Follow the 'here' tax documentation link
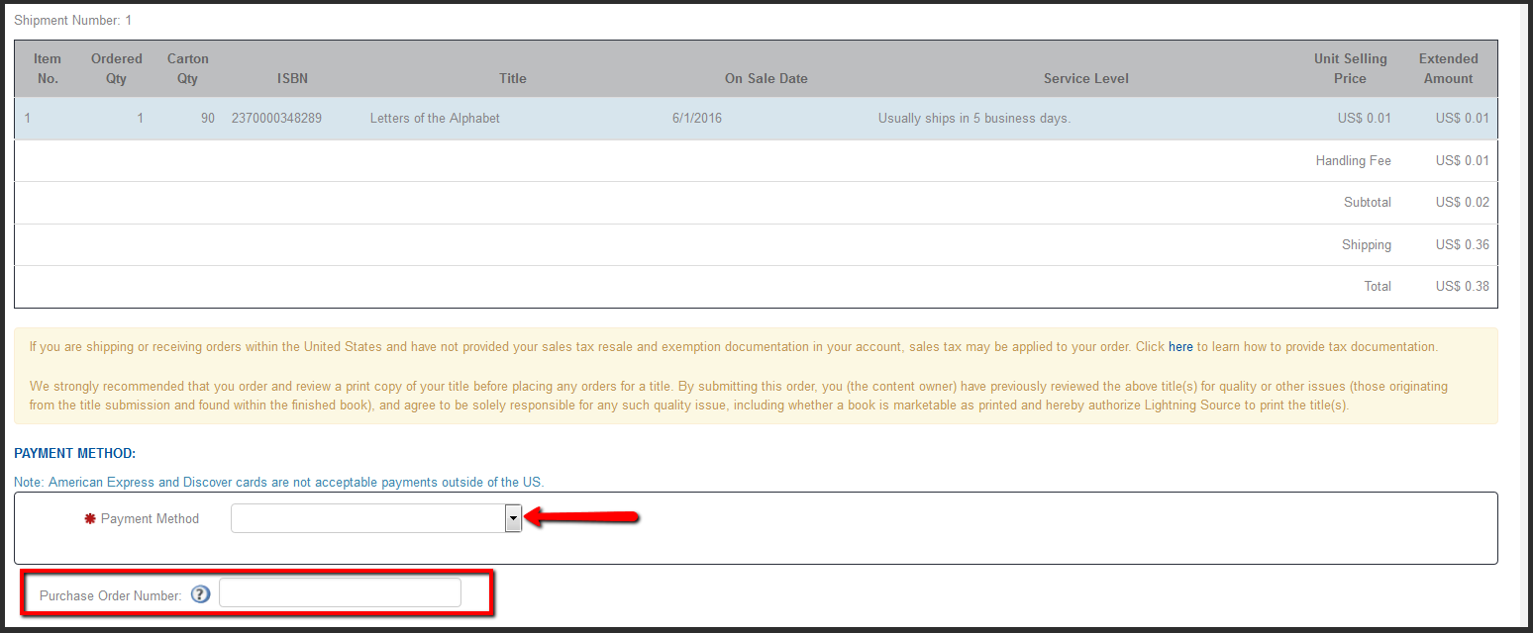Screen dimensions: 1533x633 pos(1180,347)
